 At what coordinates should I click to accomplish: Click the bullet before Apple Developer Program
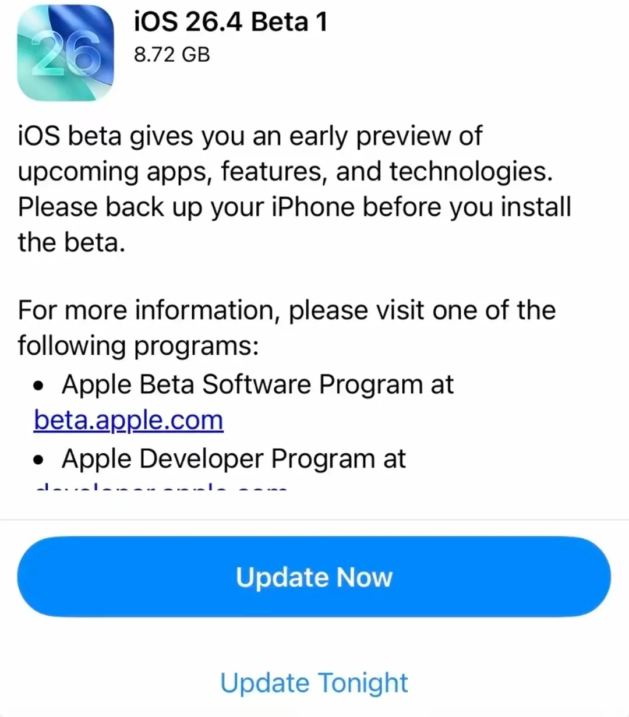[39, 460]
